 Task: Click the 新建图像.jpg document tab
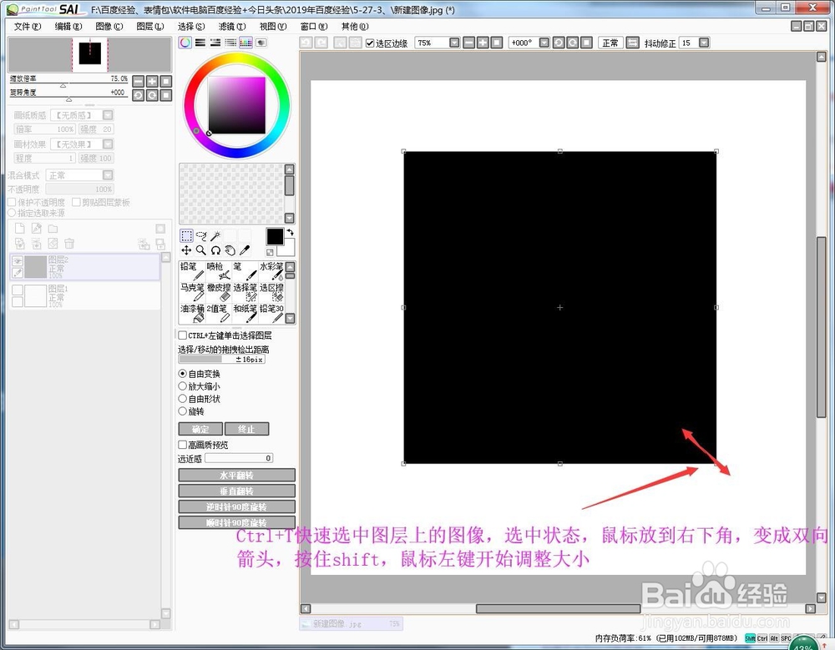(x=351, y=623)
